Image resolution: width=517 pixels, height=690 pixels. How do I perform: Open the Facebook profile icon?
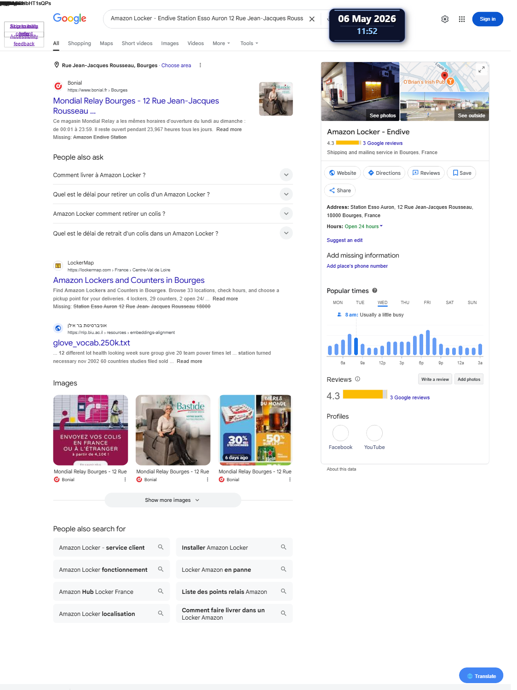pos(340,433)
